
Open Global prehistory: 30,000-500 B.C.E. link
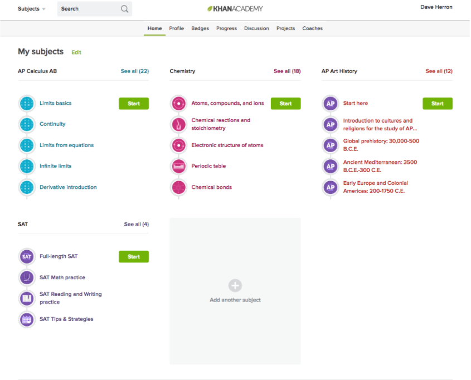(381, 145)
